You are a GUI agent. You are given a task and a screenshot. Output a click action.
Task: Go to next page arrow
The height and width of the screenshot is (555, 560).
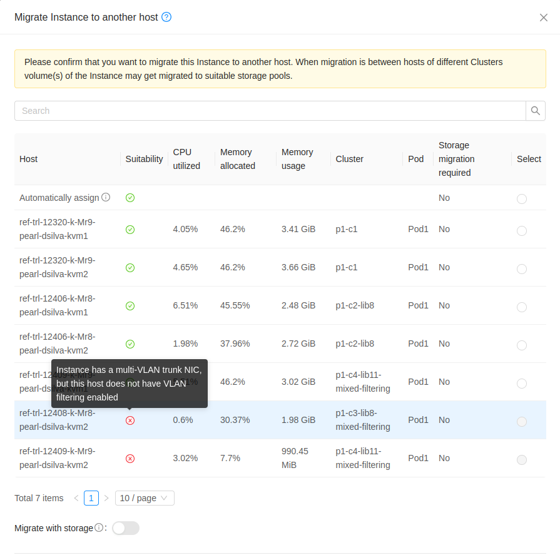pyautogui.click(x=106, y=498)
